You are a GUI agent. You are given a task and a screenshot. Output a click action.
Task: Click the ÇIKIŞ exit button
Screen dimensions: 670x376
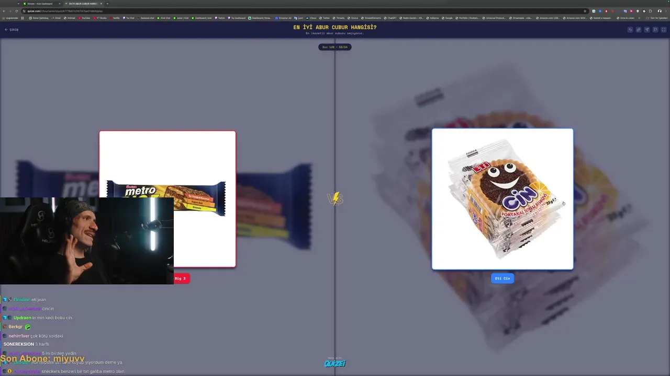coord(12,30)
